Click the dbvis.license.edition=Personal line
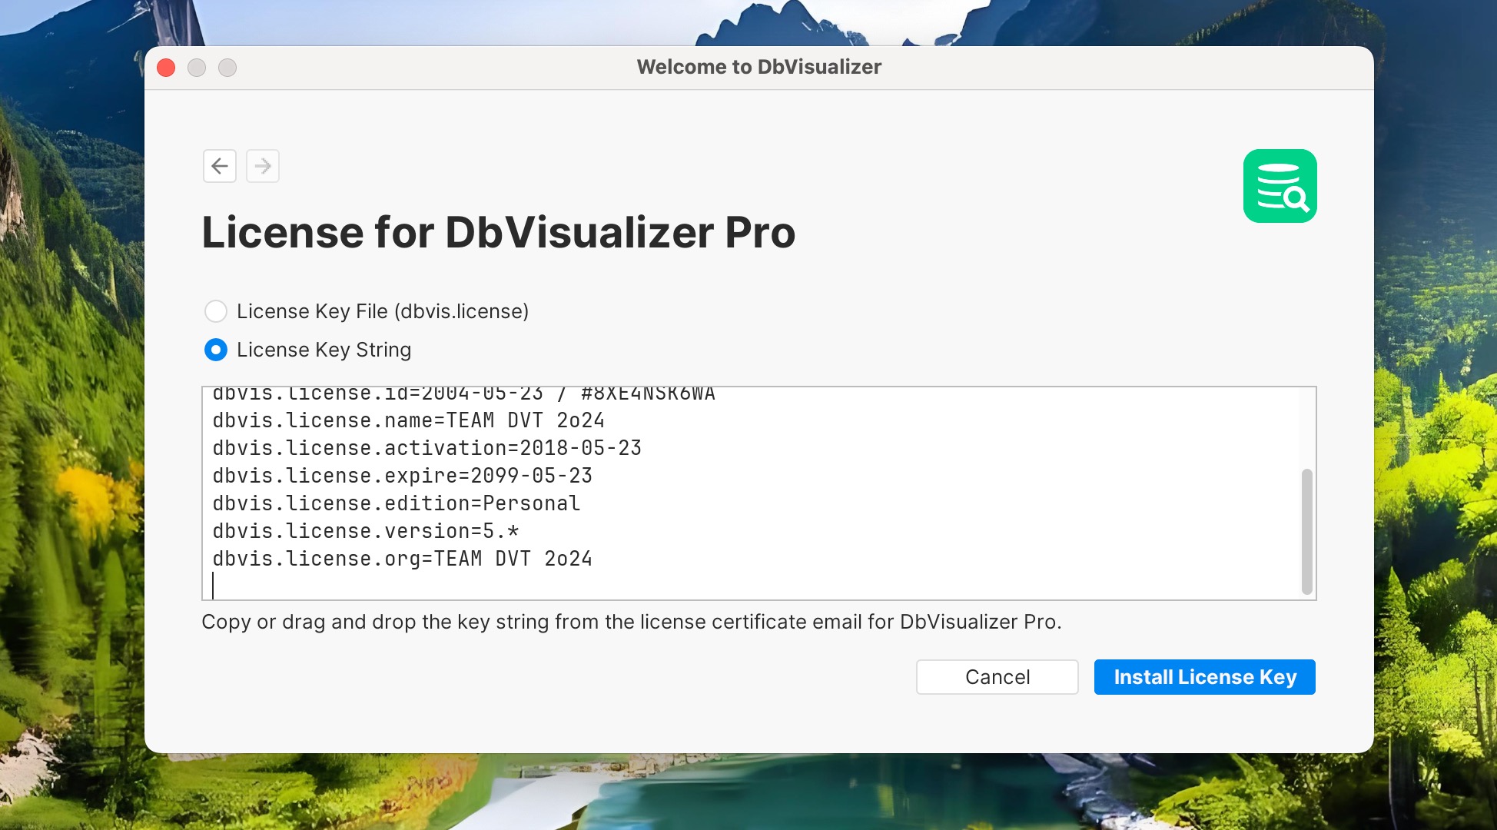The image size is (1497, 830). [x=396, y=504]
